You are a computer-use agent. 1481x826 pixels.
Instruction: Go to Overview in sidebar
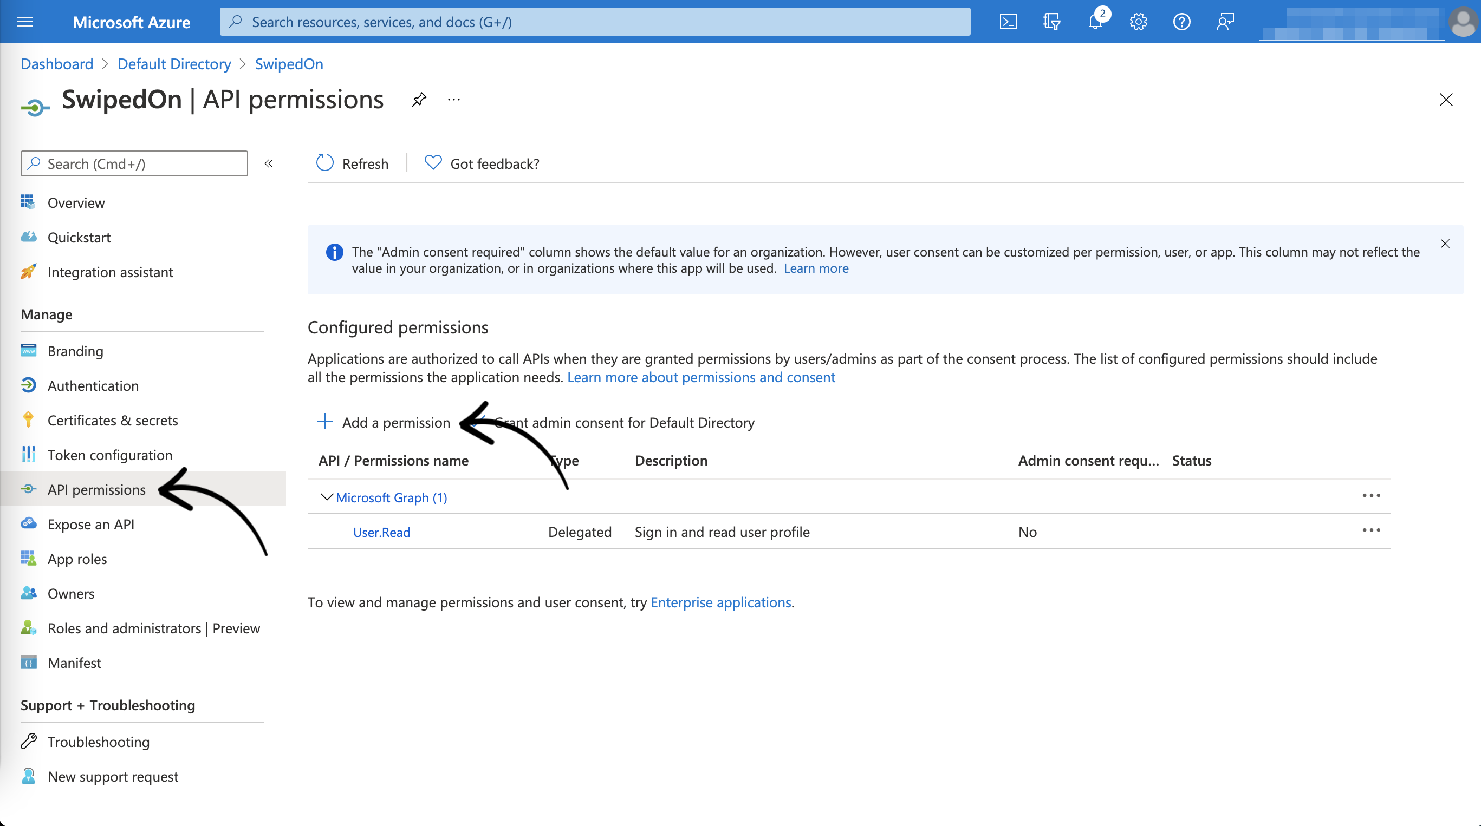click(76, 203)
